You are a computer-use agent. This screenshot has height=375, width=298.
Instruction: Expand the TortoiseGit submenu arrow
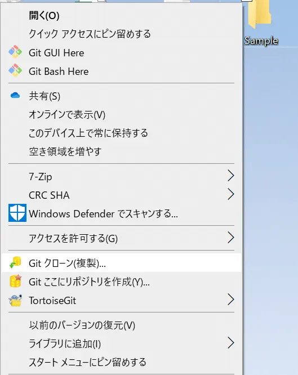(x=230, y=300)
